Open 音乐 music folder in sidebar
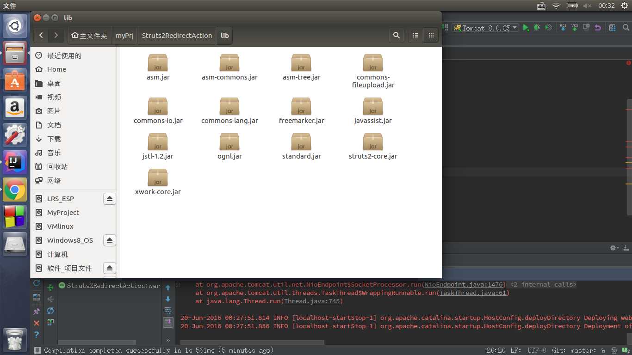632x355 pixels. pos(74,153)
